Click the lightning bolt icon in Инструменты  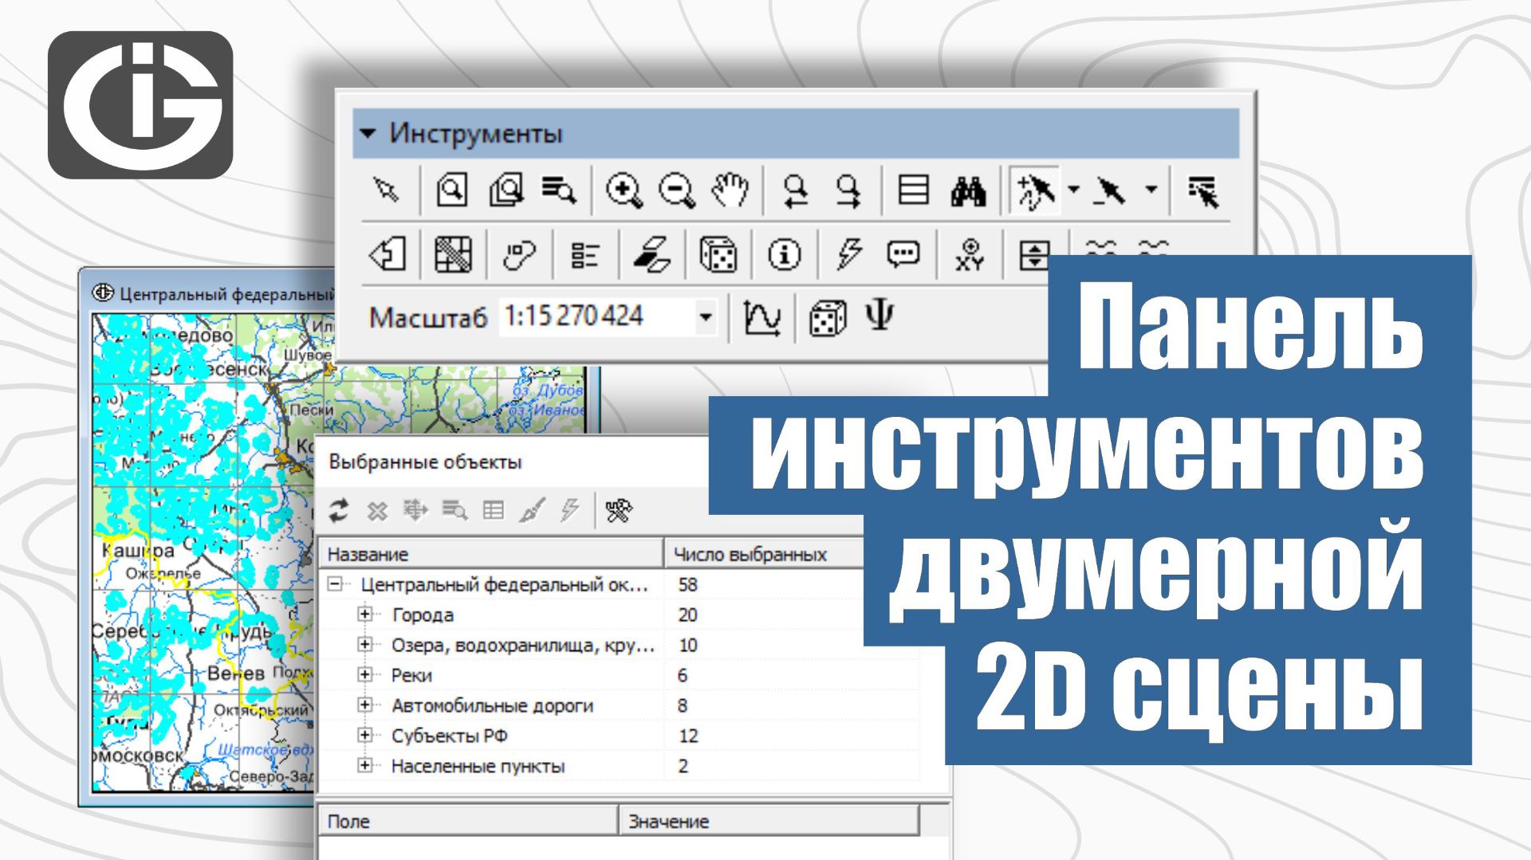click(849, 255)
